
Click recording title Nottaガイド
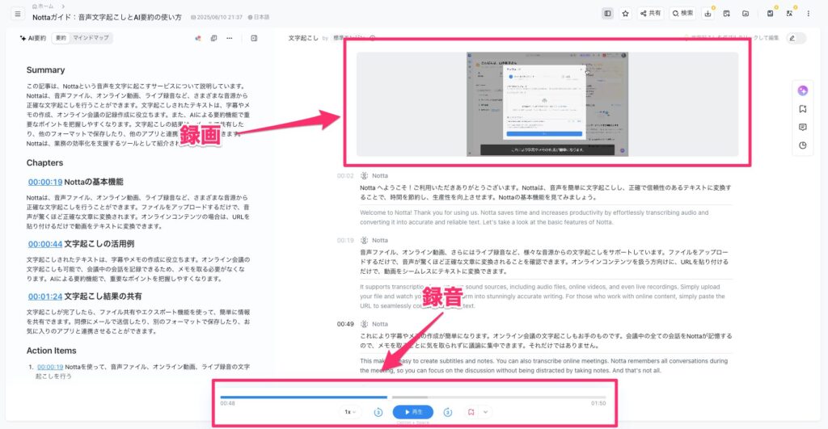click(108, 18)
